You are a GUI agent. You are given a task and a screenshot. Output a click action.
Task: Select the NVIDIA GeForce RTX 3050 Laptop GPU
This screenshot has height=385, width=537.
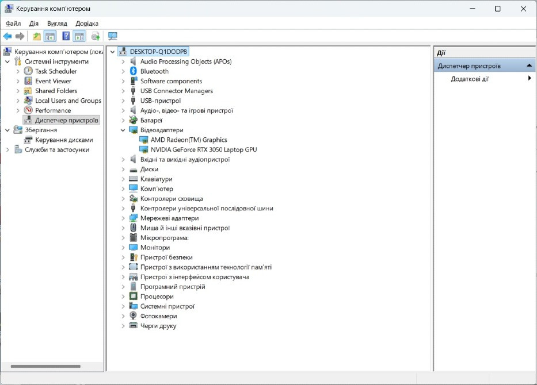pos(203,149)
